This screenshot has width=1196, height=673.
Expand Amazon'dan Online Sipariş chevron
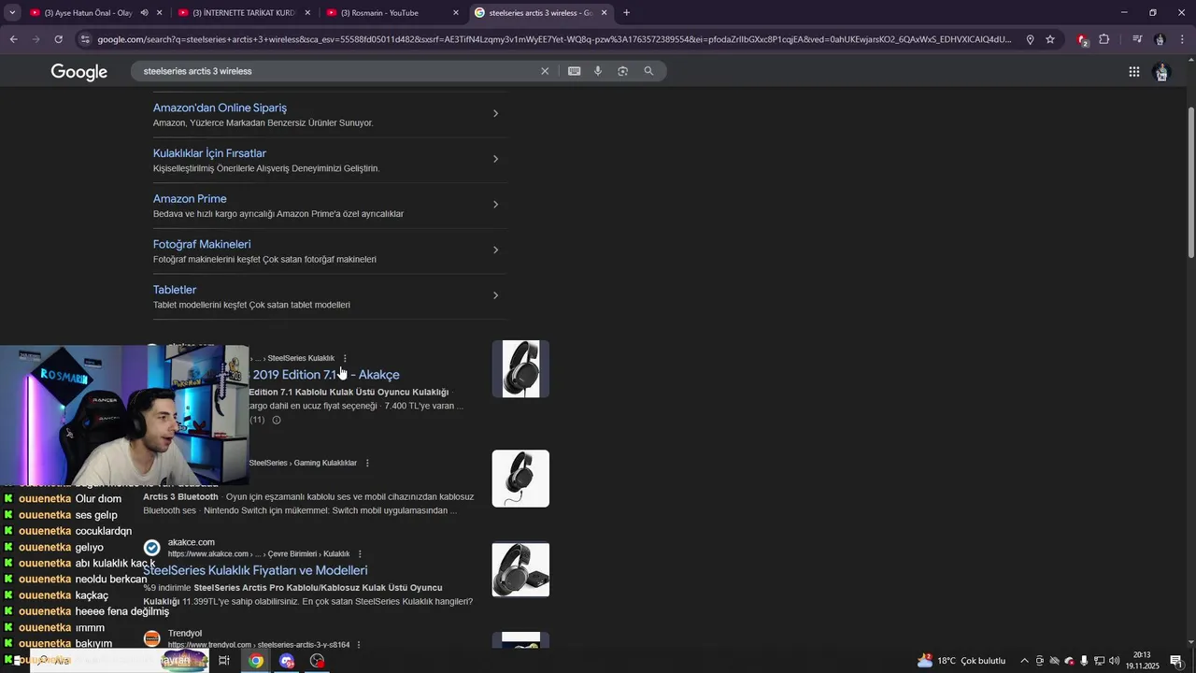pyautogui.click(x=495, y=113)
